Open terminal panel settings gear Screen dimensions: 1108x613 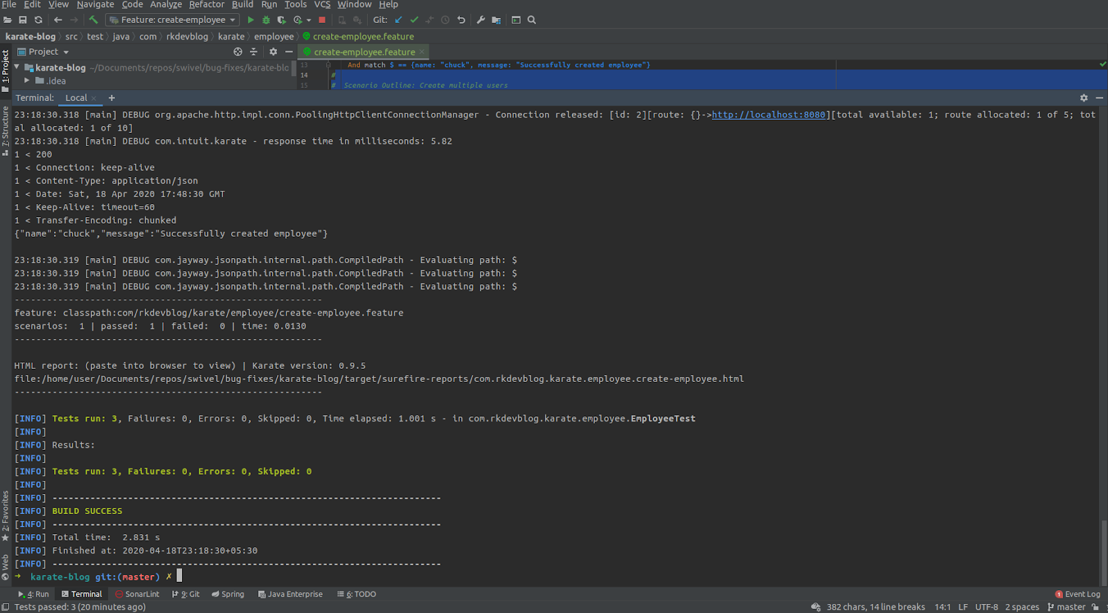(1084, 98)
